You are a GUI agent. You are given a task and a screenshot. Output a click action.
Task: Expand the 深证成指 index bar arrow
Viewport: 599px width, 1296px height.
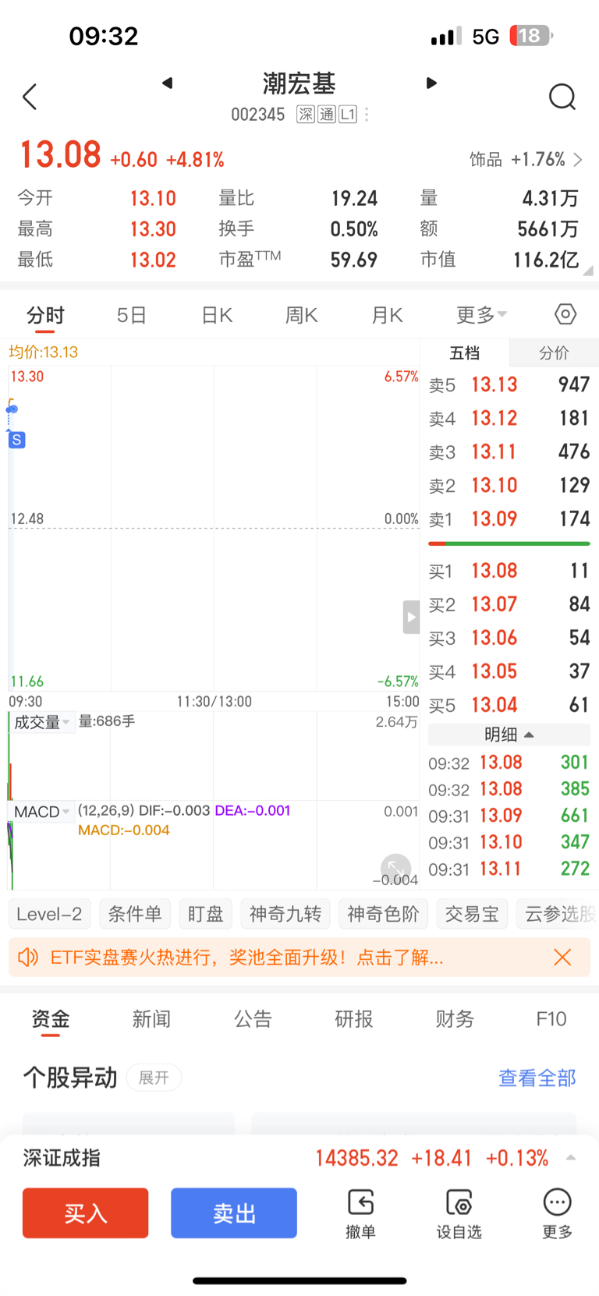click(x=571, y=1158)
